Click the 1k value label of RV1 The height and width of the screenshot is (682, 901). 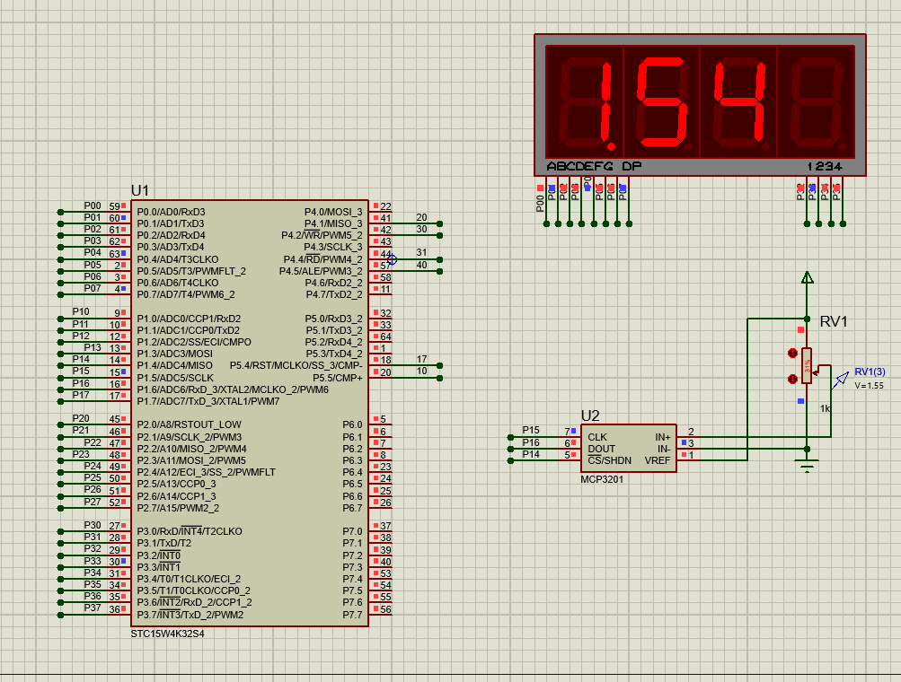pos(826,408)
